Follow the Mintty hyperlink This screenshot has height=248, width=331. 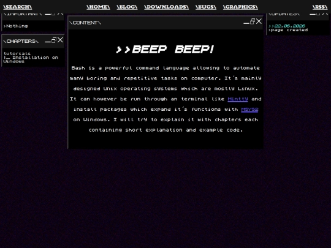coord(238,99)
